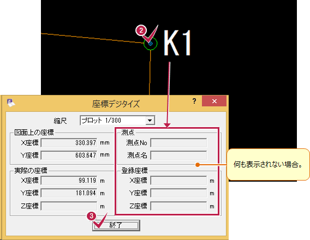This screenshot has width=310, height=240.
Task: Click the help question mark button
Action: pos(194,101)
